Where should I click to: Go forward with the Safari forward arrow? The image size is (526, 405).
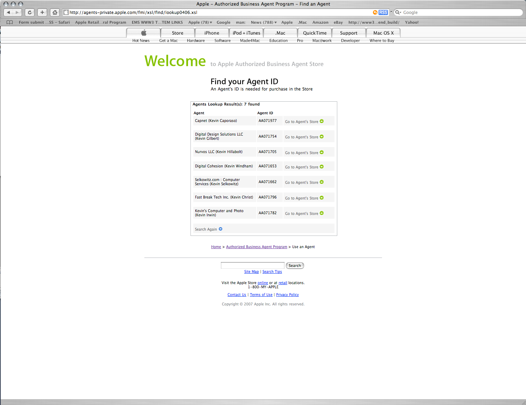(17, 12)
